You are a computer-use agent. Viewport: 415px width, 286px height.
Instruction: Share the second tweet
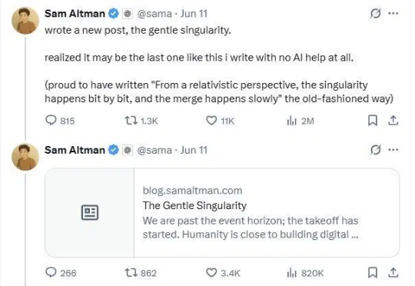[393, 273]
